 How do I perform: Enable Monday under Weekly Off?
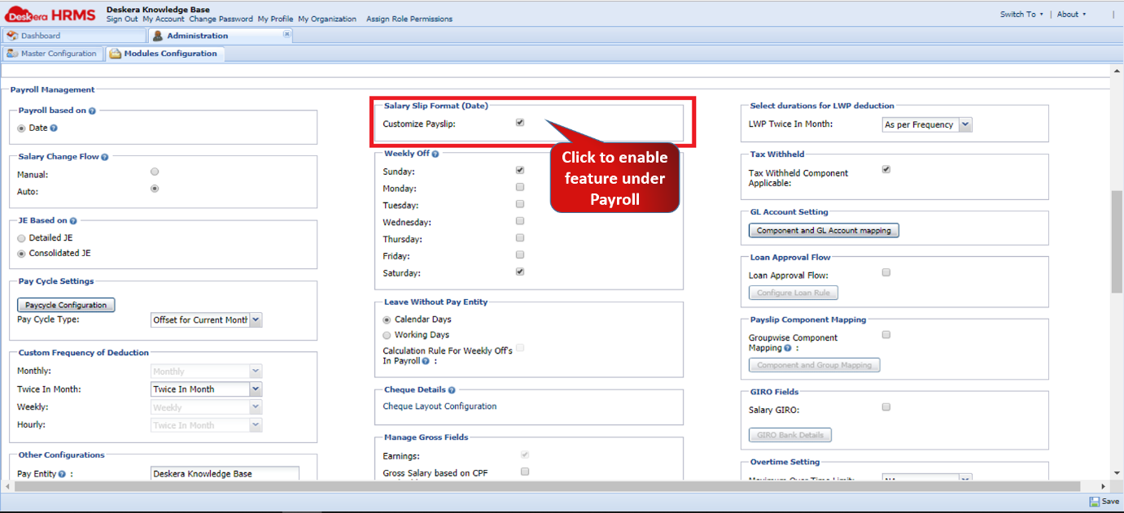(x=519, y=187)
